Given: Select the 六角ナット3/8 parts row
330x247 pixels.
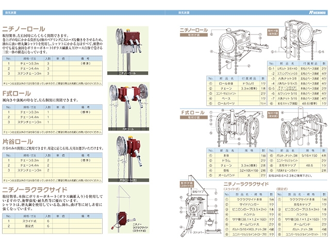Looking at the screenshot, I should coord(297,79).
